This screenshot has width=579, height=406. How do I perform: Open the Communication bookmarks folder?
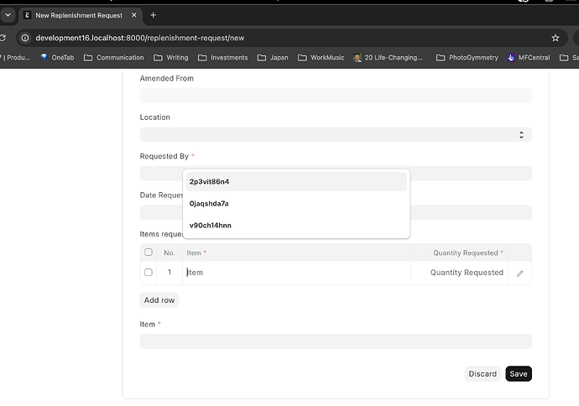pyautogui.click(x=114, y=58)
